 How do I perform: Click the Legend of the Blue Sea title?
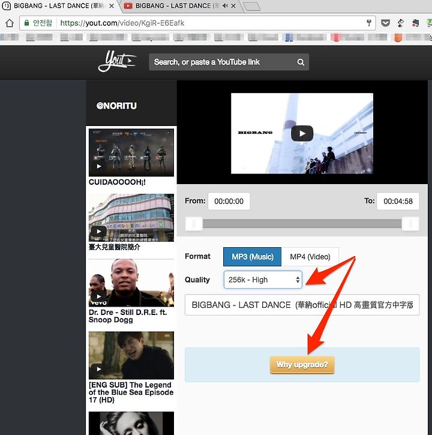tap(131, 392)
